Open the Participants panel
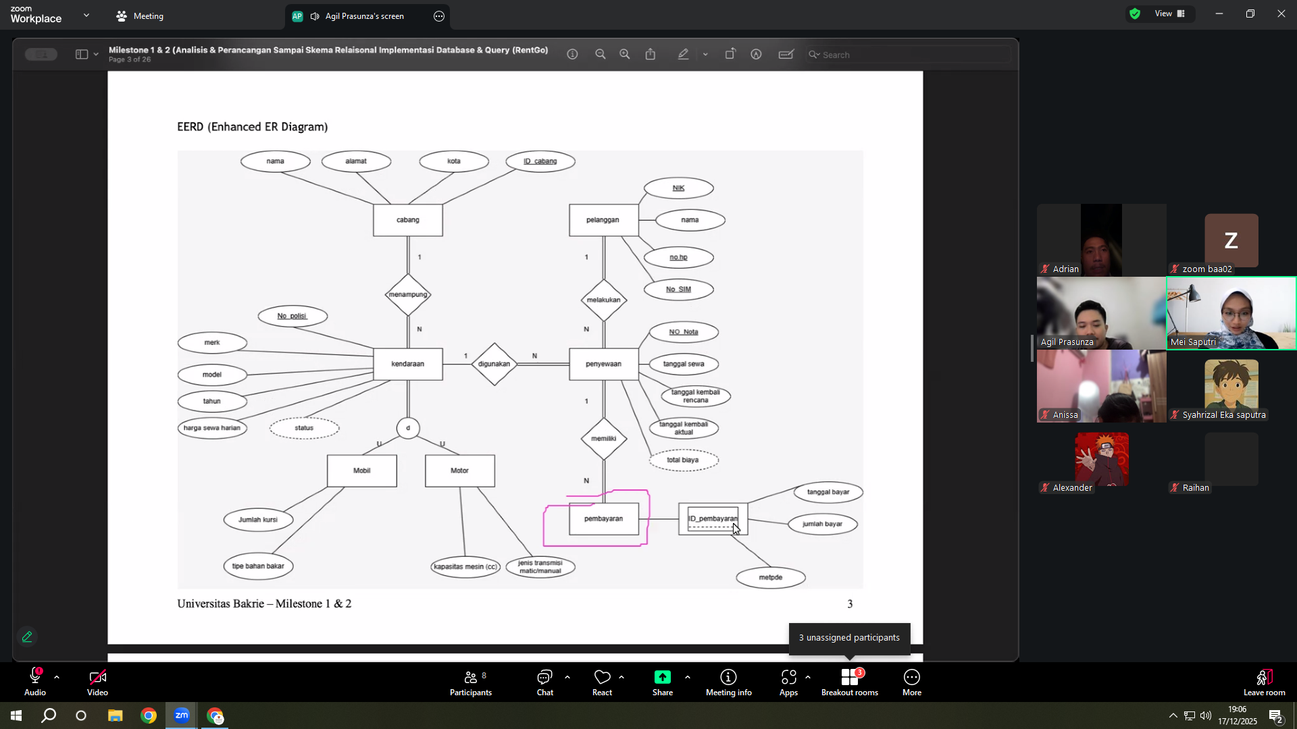 pyautogui.click(x=471, y=682)
